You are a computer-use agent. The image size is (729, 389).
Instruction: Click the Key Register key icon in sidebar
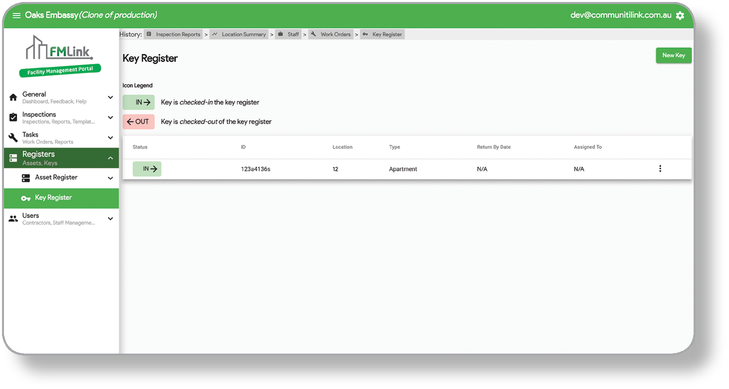pos(26,198)
